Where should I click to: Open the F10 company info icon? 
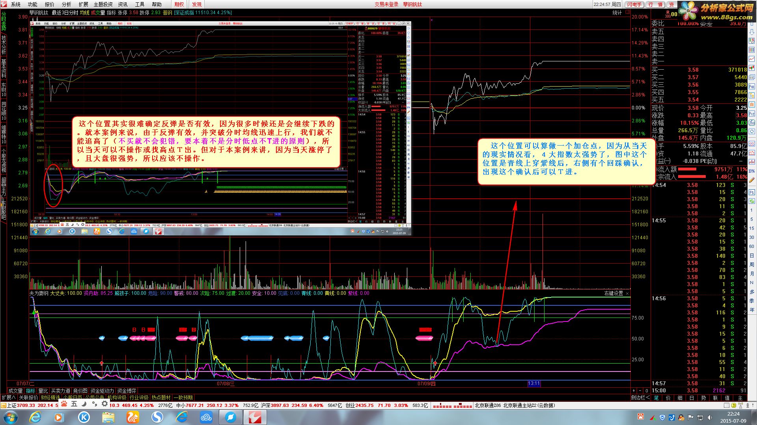coord(752,86)
